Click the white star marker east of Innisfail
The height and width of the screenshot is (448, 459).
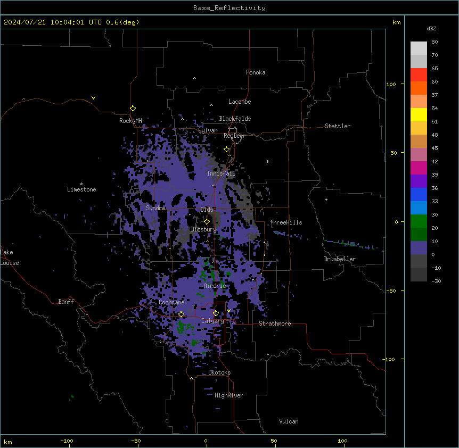[267, 161]
